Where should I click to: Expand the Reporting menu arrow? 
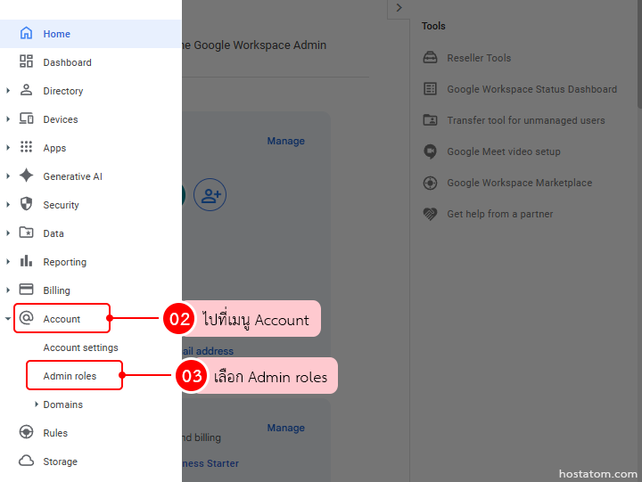click(x=8, y=261)
